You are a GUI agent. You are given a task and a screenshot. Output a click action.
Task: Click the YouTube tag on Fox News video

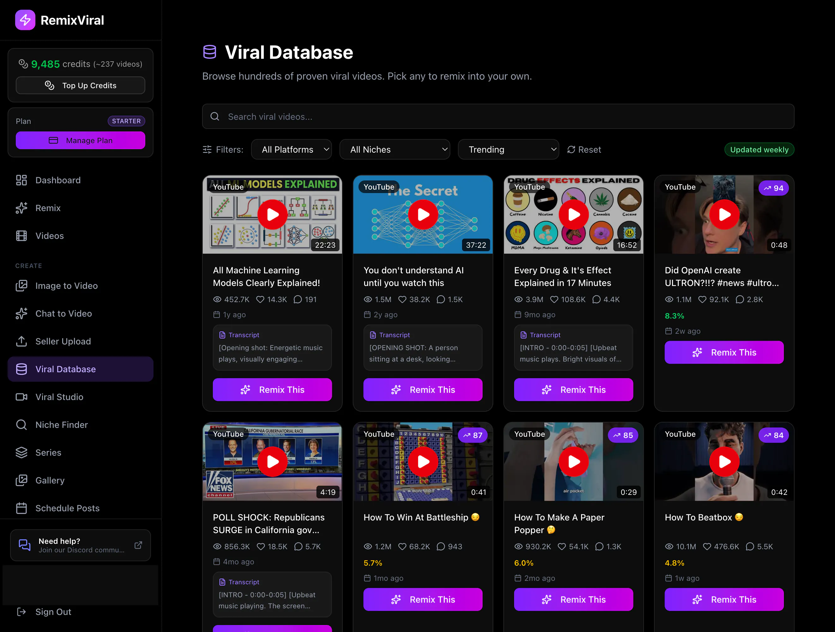(228, 434)
